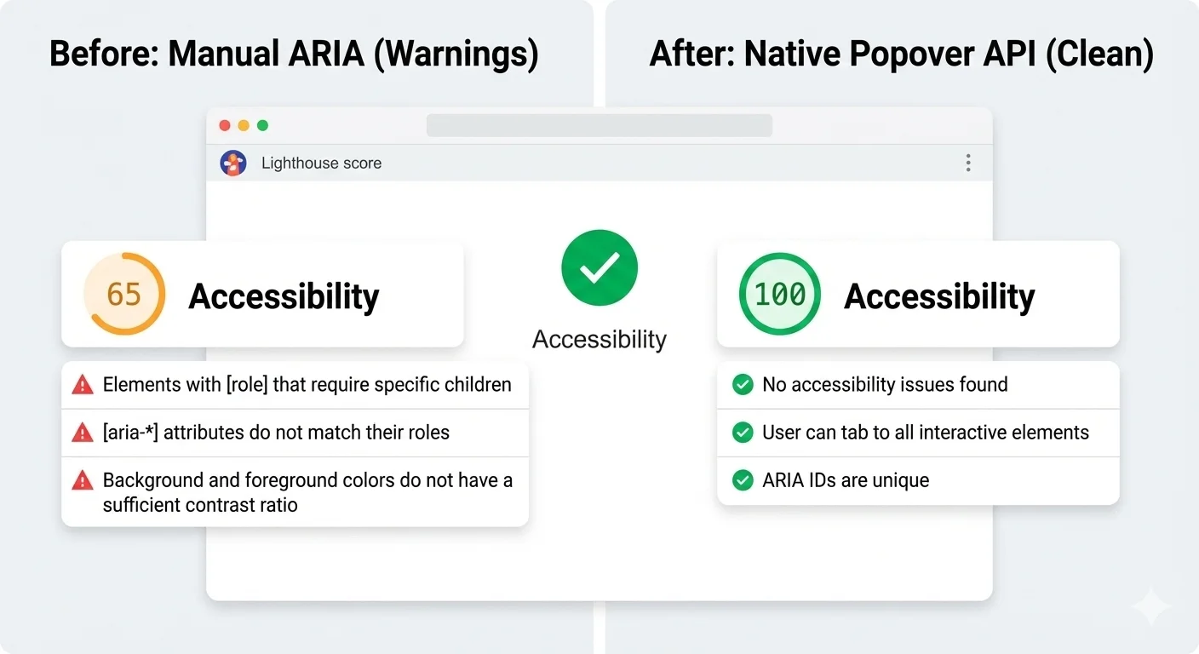Expand the role specific children audit row

[307, 385]
